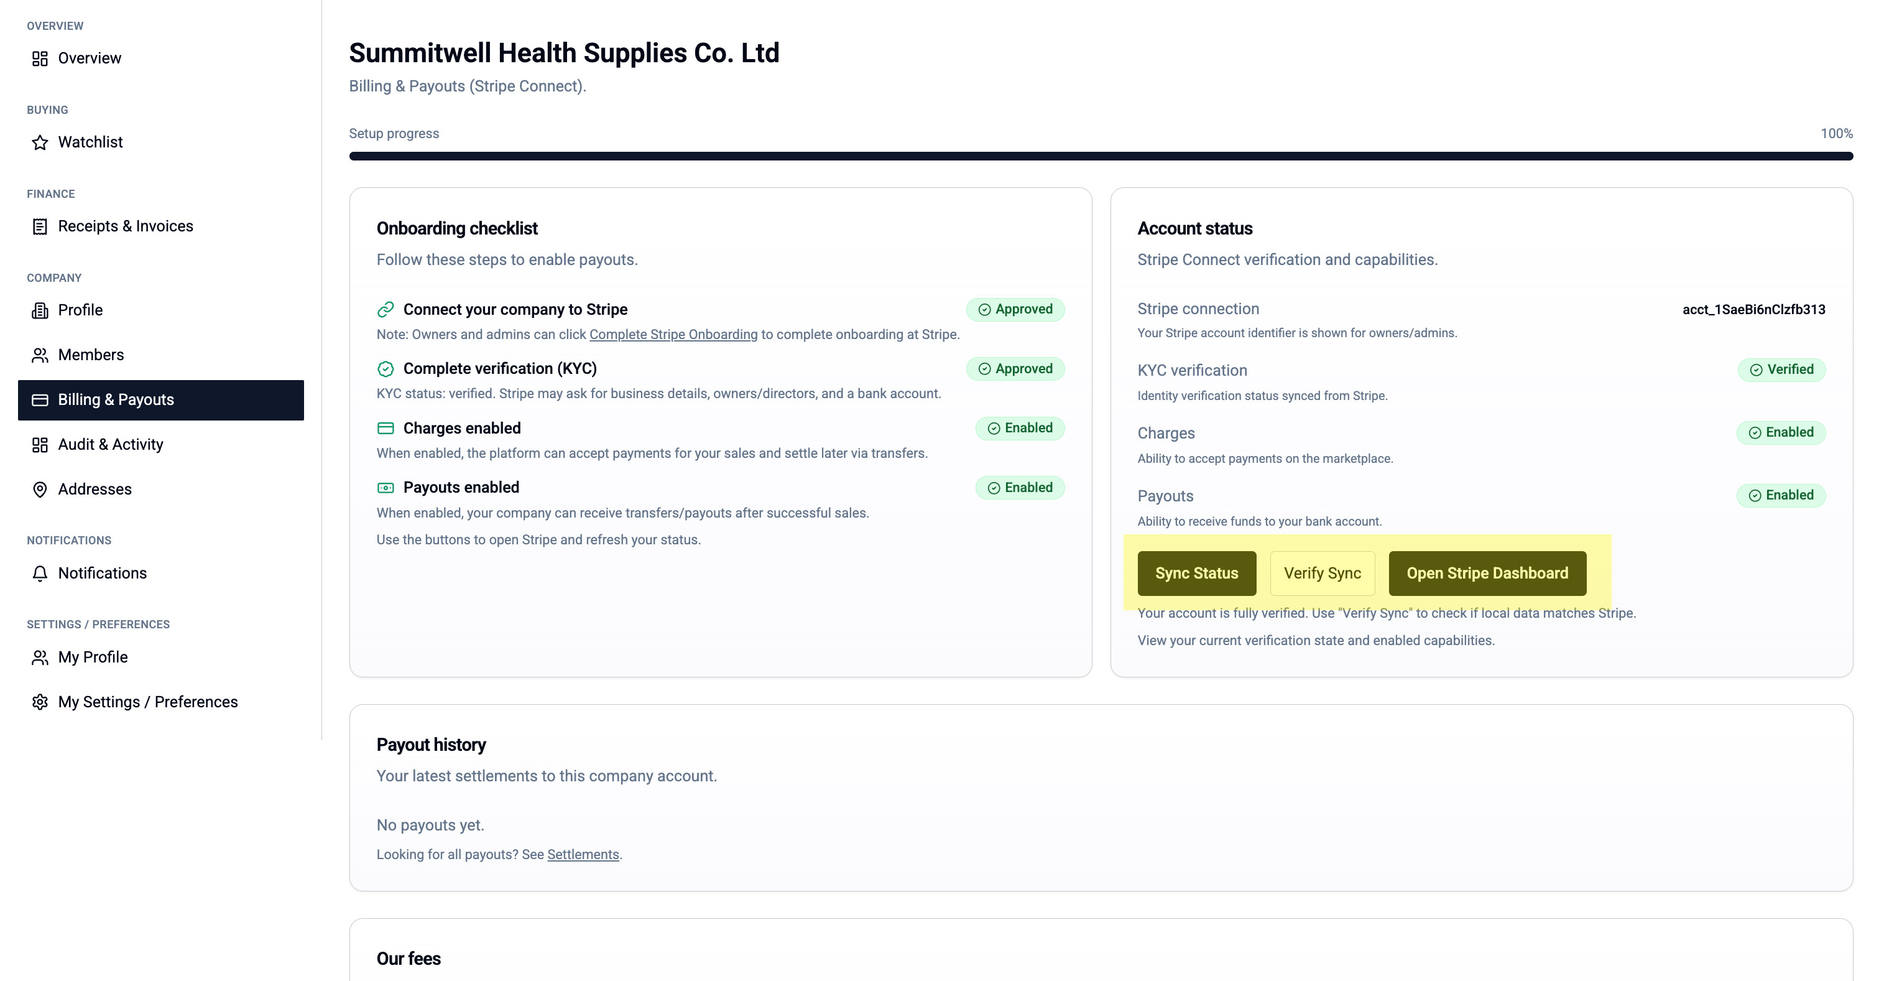Screen dimensions: 1879x981
Task: Open the Settlements link
Action: click(583, 855)
